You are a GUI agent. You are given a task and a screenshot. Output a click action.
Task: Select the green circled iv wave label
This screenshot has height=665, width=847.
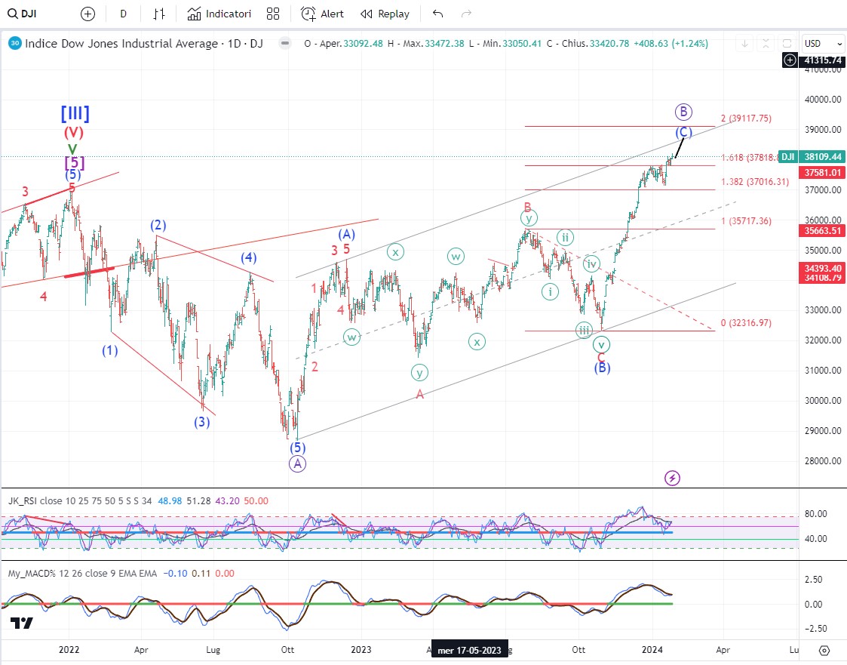click(592, 264)
